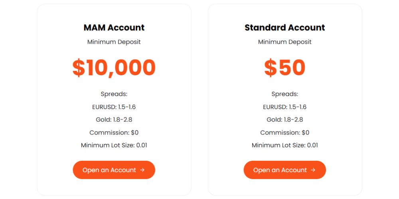Click Minimum Deposit label in MAM card
399x199 pixels.
tap(114, 42)
